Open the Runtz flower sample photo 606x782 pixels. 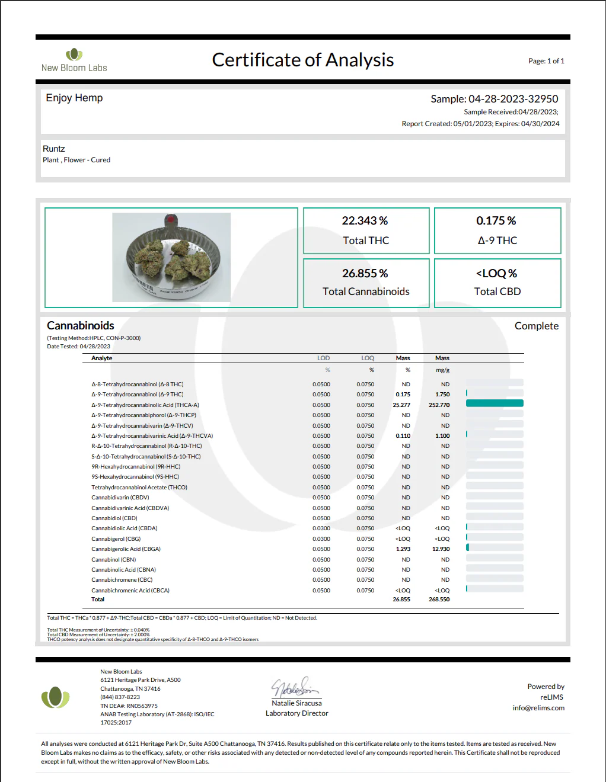(171, 257)
